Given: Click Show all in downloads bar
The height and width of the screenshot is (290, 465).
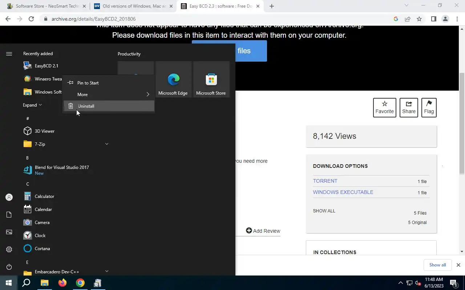Looking at the screenshot, I should coord(437,265).
